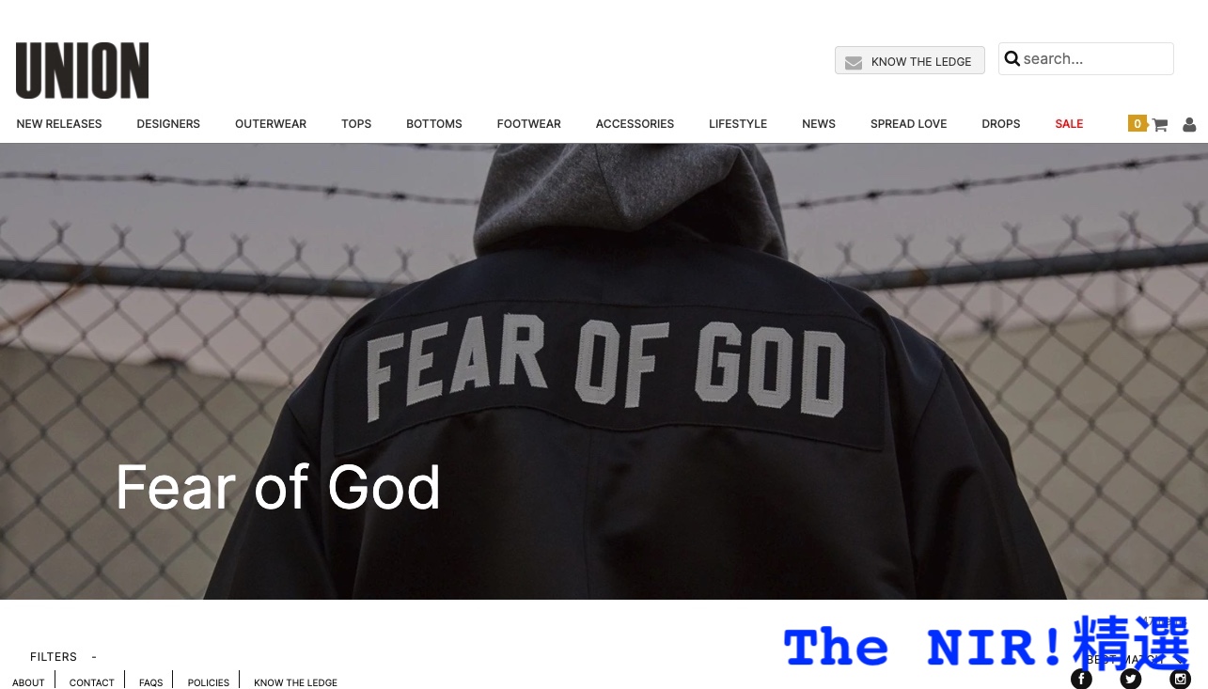Open the FAQS footer link

tap(150, 682)
